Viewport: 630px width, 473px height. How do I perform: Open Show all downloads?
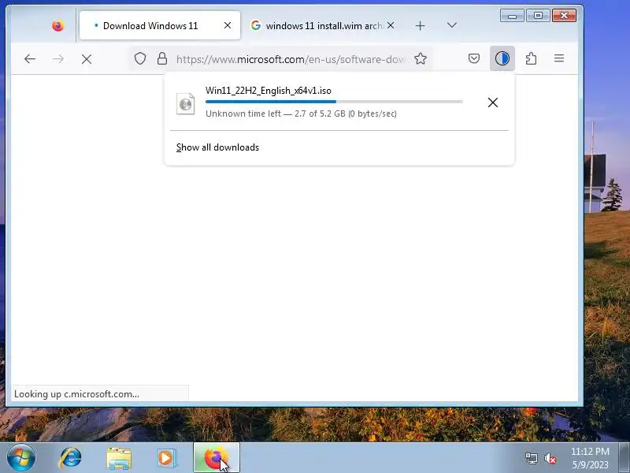click(217, 147)
